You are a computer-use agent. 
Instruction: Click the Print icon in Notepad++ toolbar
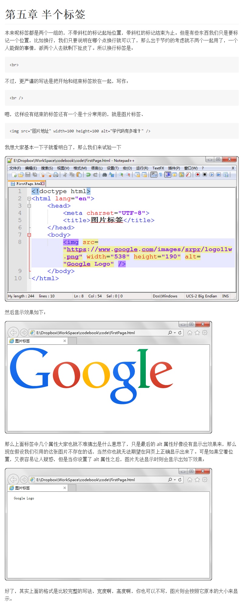point(56,175)
